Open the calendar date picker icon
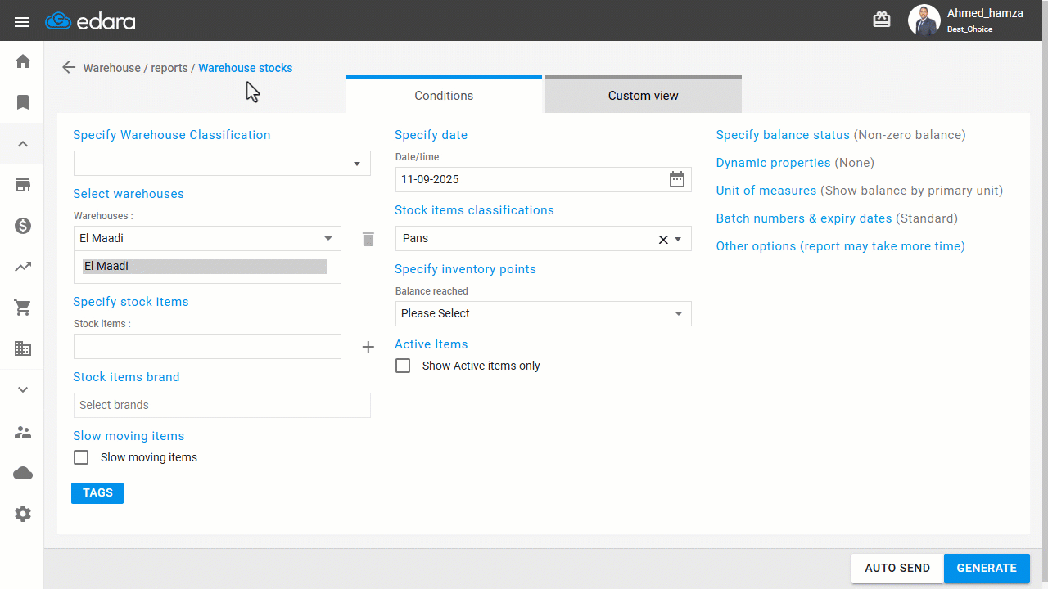This screenshot has height=589, width=1048. coord(677,179)
